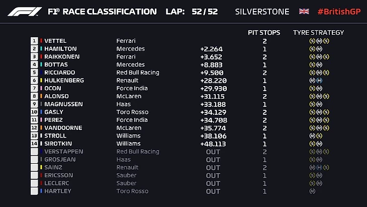Click Sainz's hard tyre icon

pos(319,168)
